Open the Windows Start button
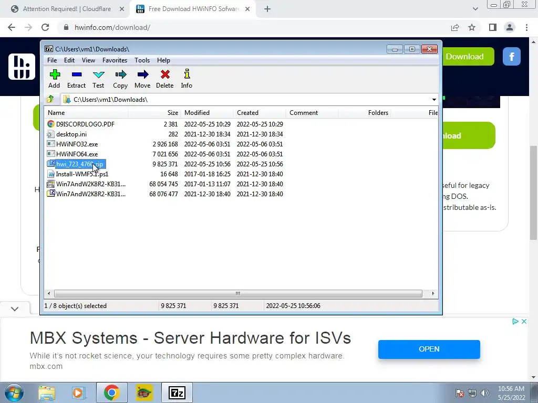The width and height of the screenshot is (538, 403). point(14,393)
